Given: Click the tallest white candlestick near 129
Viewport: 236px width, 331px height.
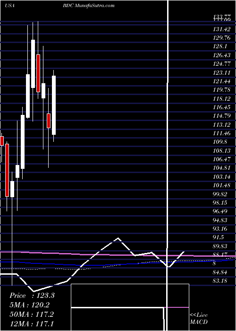Looking at the screenshot, I should [x=33, y=64].
